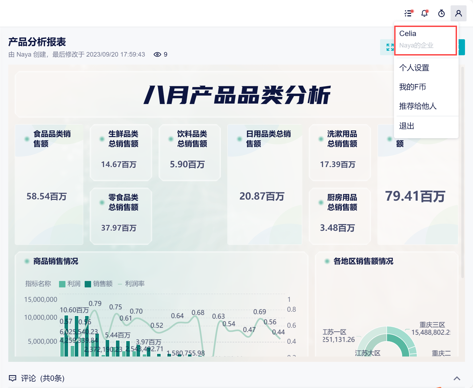
Task: Click the comment speech bubble icon
Action: click(13, 378)
